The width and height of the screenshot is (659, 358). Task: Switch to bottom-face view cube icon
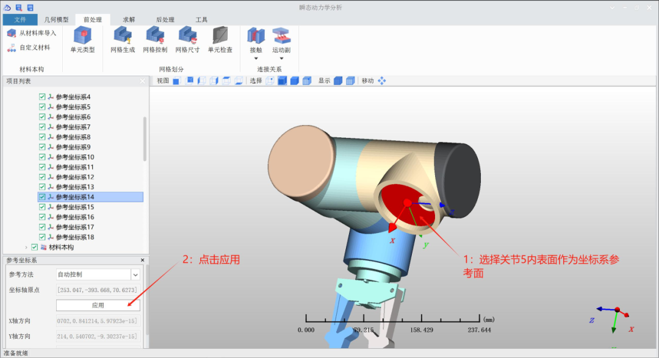point(239,81)
